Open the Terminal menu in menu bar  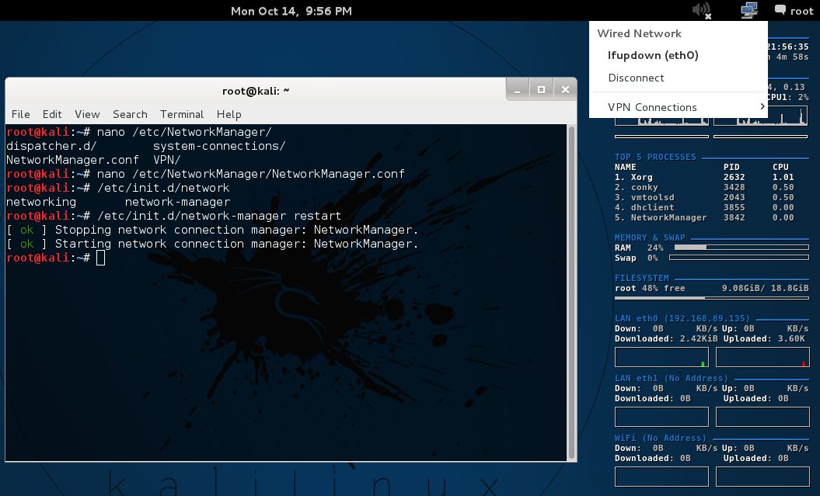pyautogui.click(x=182, y=114)
